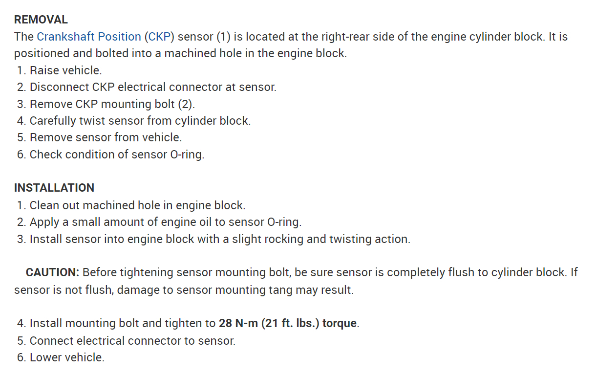Image resolution: width=597 pixels, height=377 pixels.
Task: Click the 'Install sensor into engine block' step
Action: 219,239
